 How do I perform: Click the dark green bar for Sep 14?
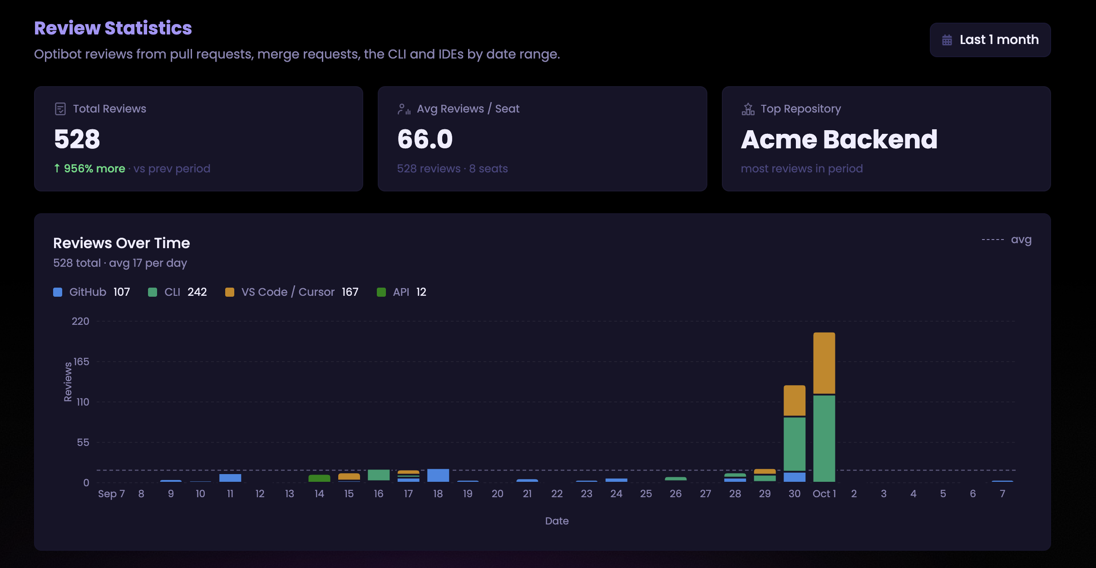click(319, 478)
